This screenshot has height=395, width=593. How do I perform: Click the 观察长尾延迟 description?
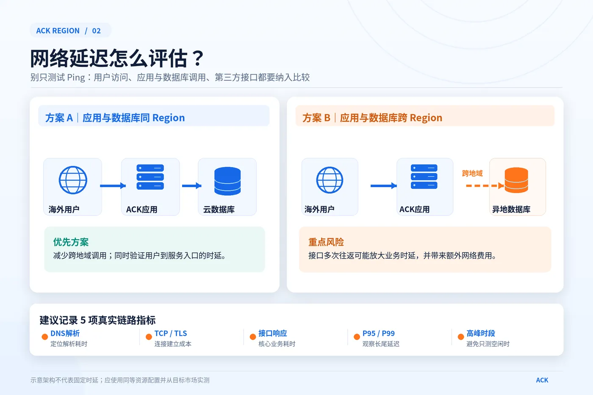381,344
